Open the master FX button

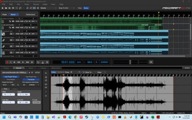[x=151, y=62]
